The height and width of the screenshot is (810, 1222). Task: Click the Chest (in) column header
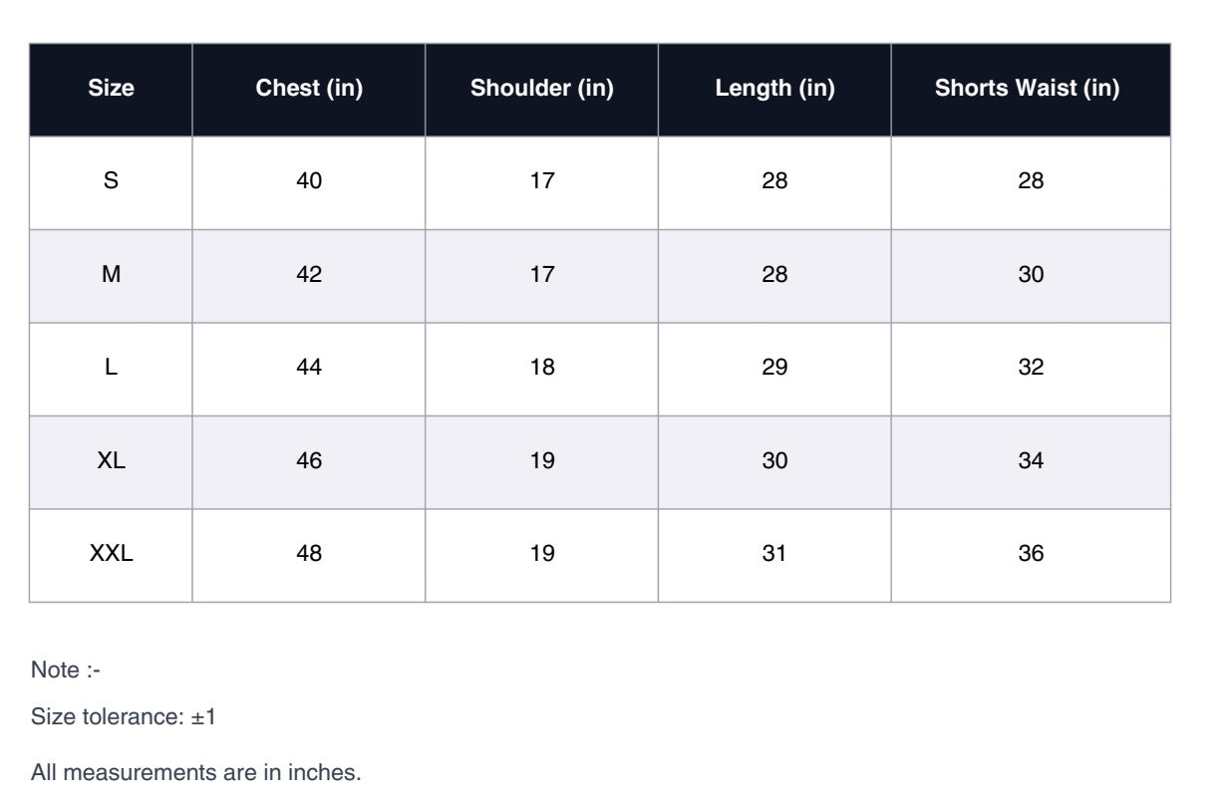(309, 89)
